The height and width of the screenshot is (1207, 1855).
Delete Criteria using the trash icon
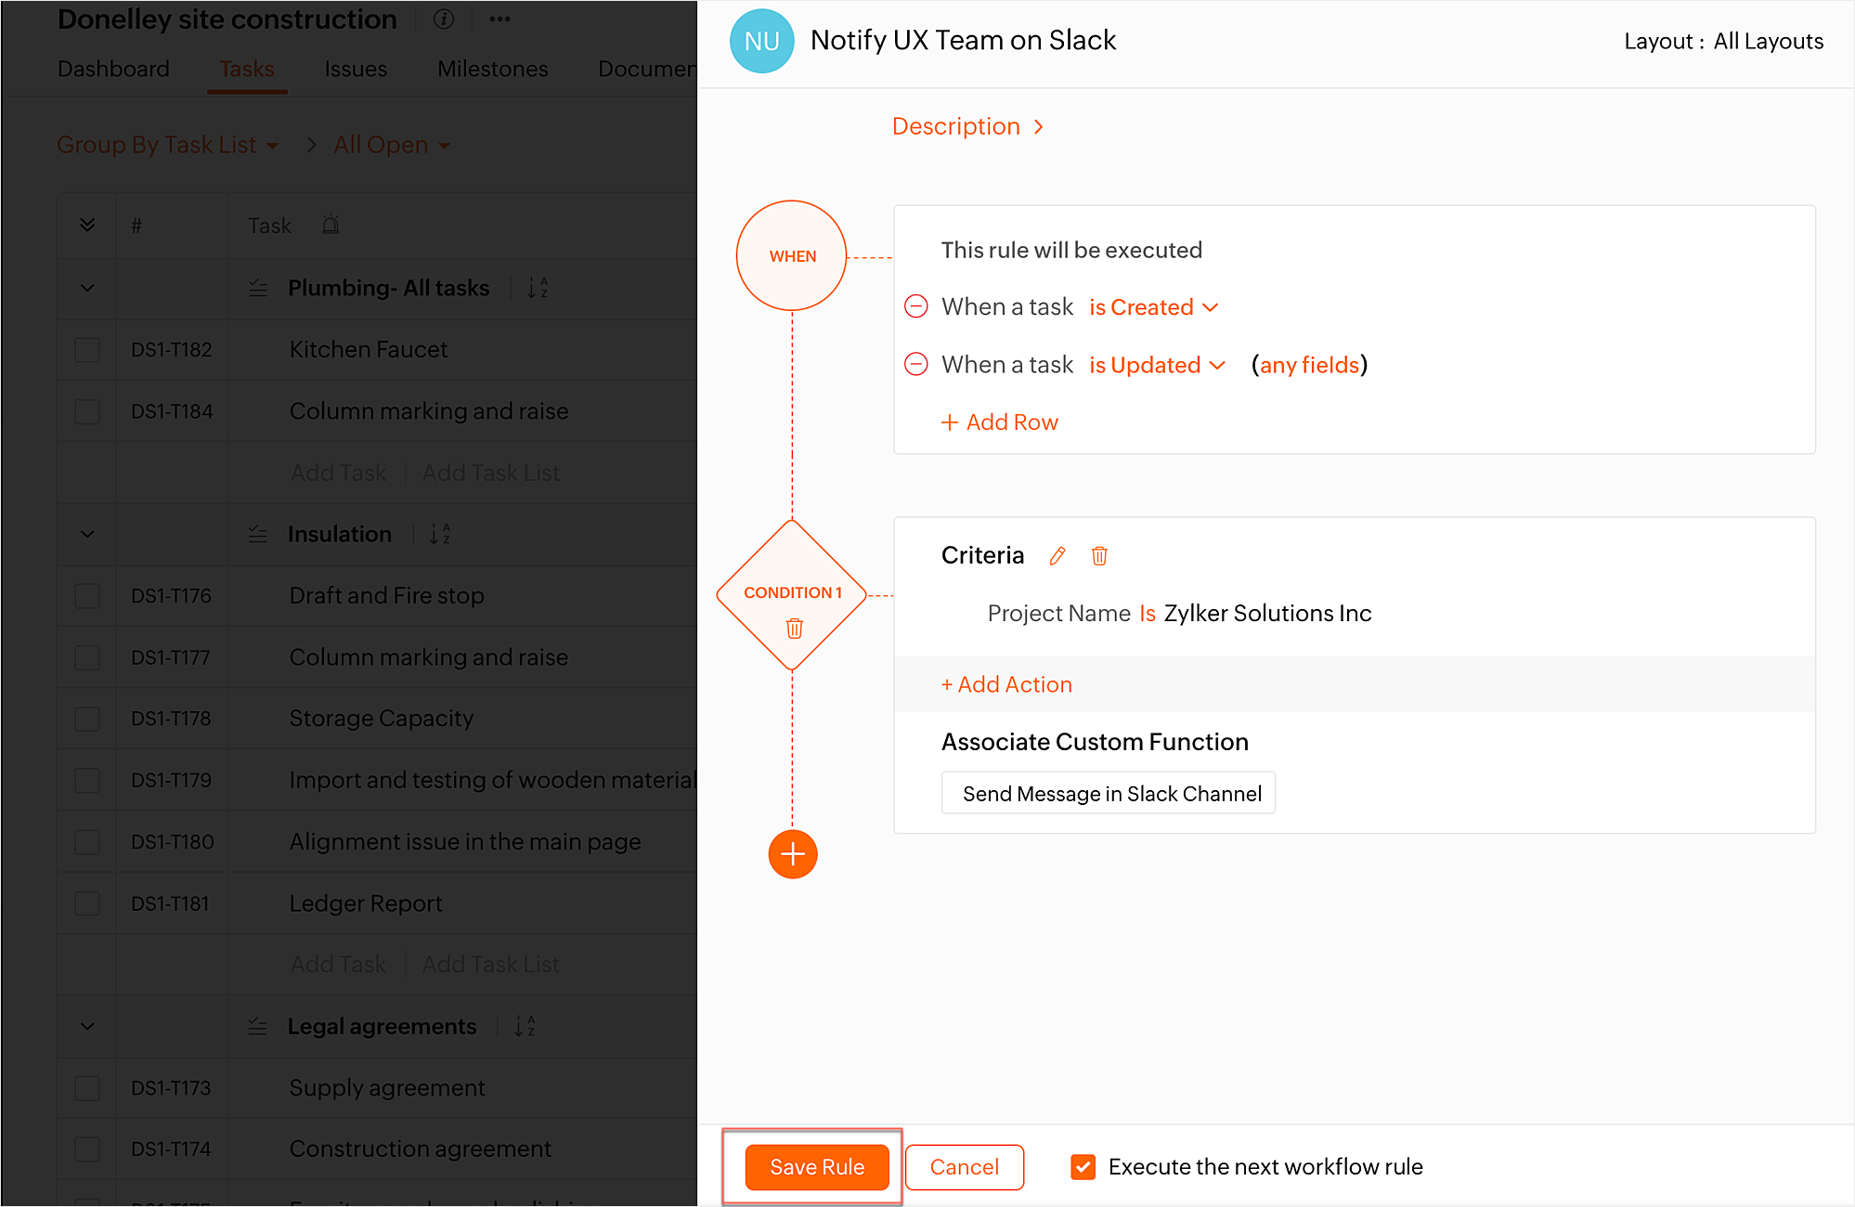coord(1099,555)
